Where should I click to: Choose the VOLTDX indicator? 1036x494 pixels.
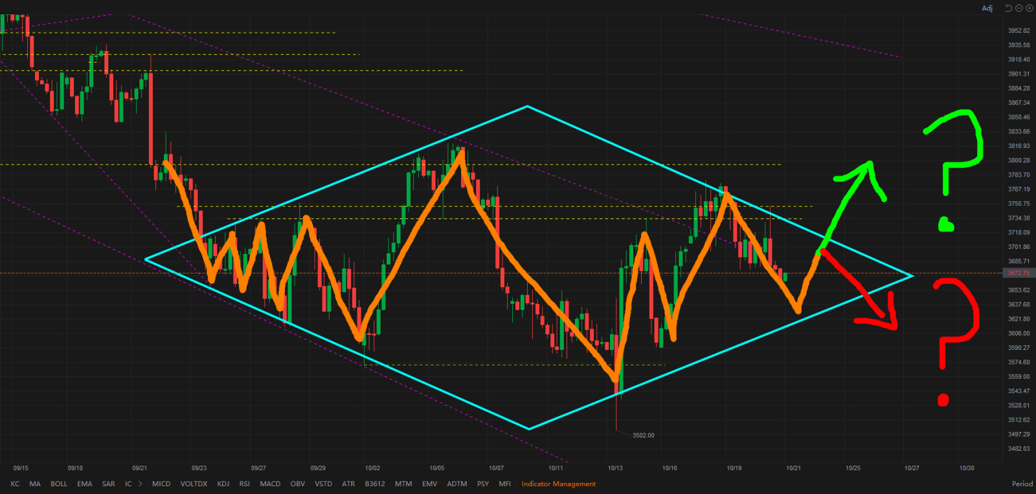coord(194,484)
